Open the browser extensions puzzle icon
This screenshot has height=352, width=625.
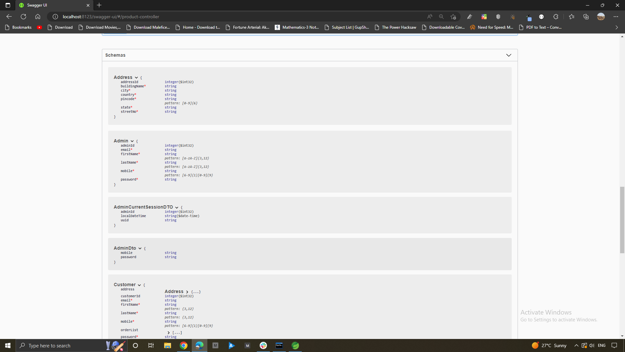(556, 17)
